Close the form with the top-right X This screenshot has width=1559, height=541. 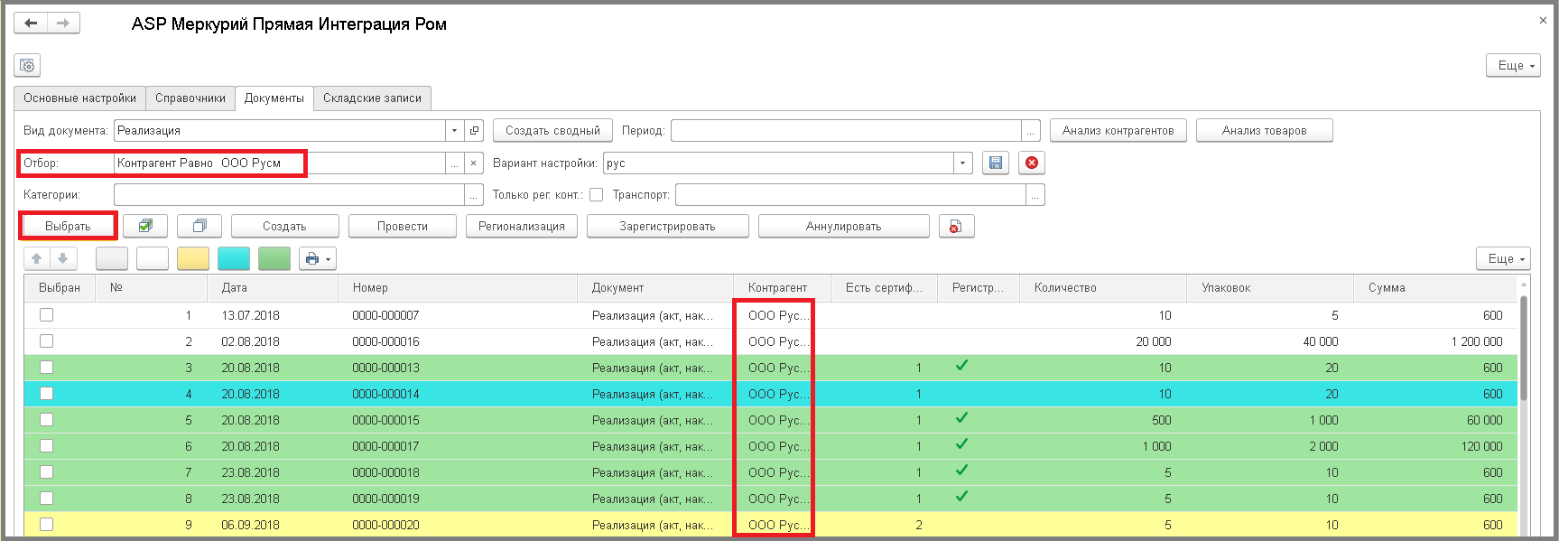tap(1543, 20)
